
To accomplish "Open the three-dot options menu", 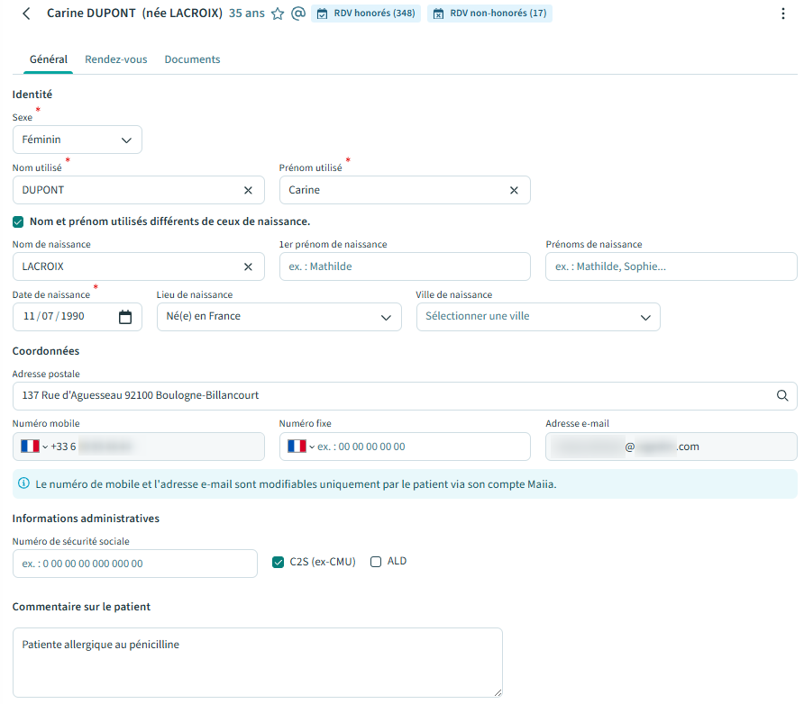I will [782, 14].
